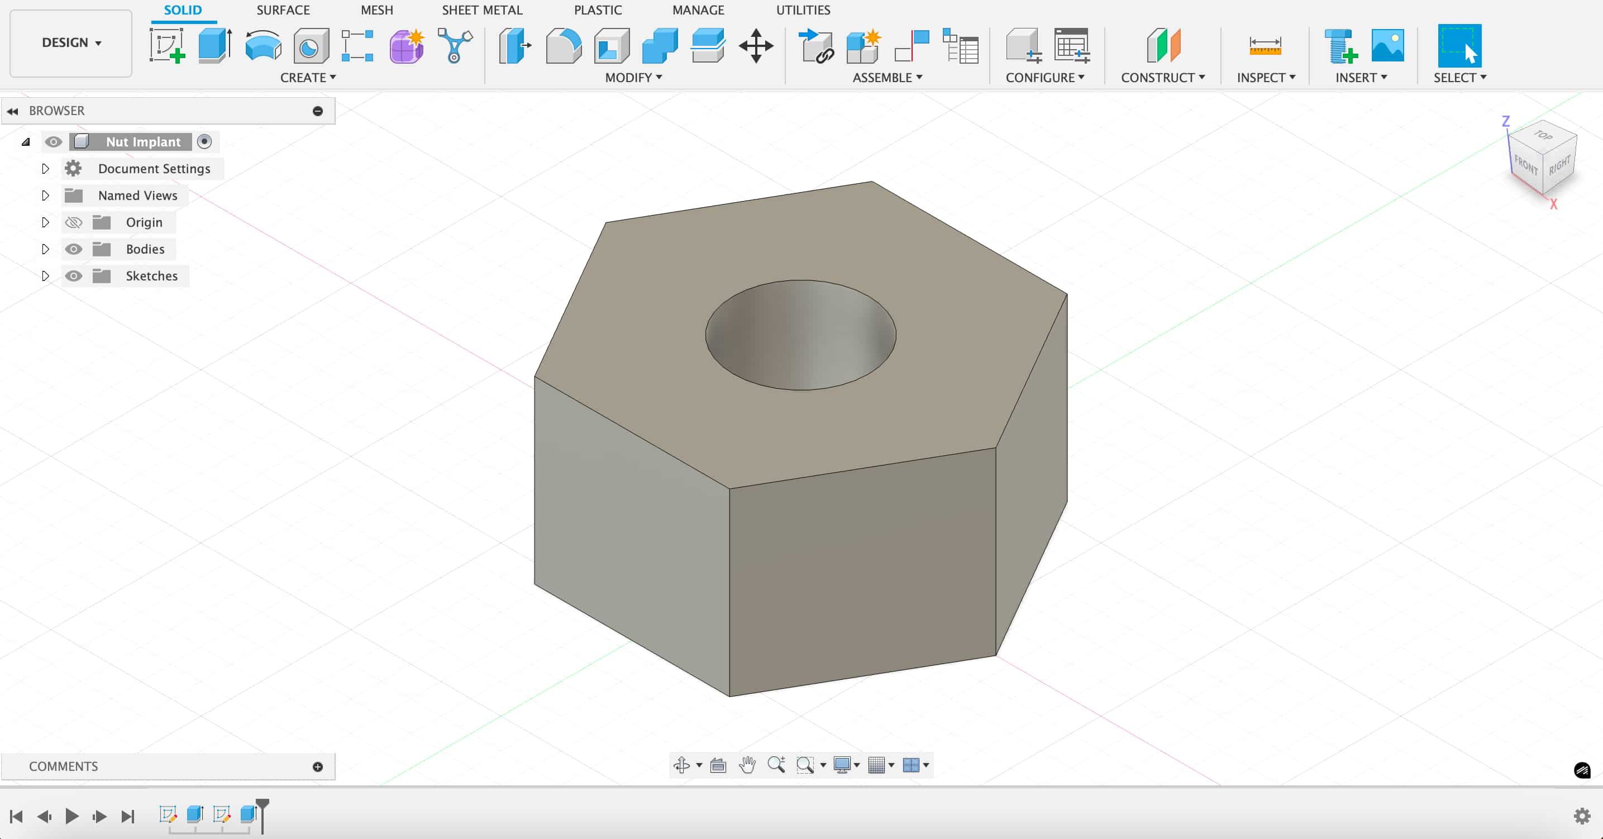This screenshot has width=1603, height=839.
Task: Select the Extrude tool
Action: [x=214, y=45]
